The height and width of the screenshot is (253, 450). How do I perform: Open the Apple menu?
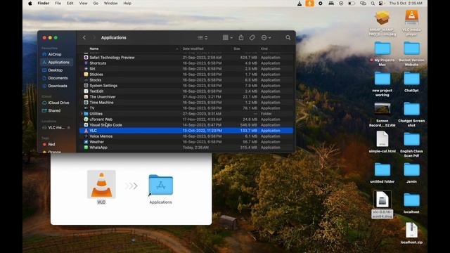(30, 4)
